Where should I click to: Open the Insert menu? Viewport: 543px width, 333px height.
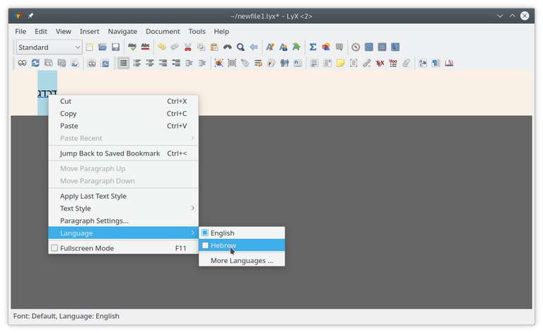pyautogui.click(x=89, y=32)
